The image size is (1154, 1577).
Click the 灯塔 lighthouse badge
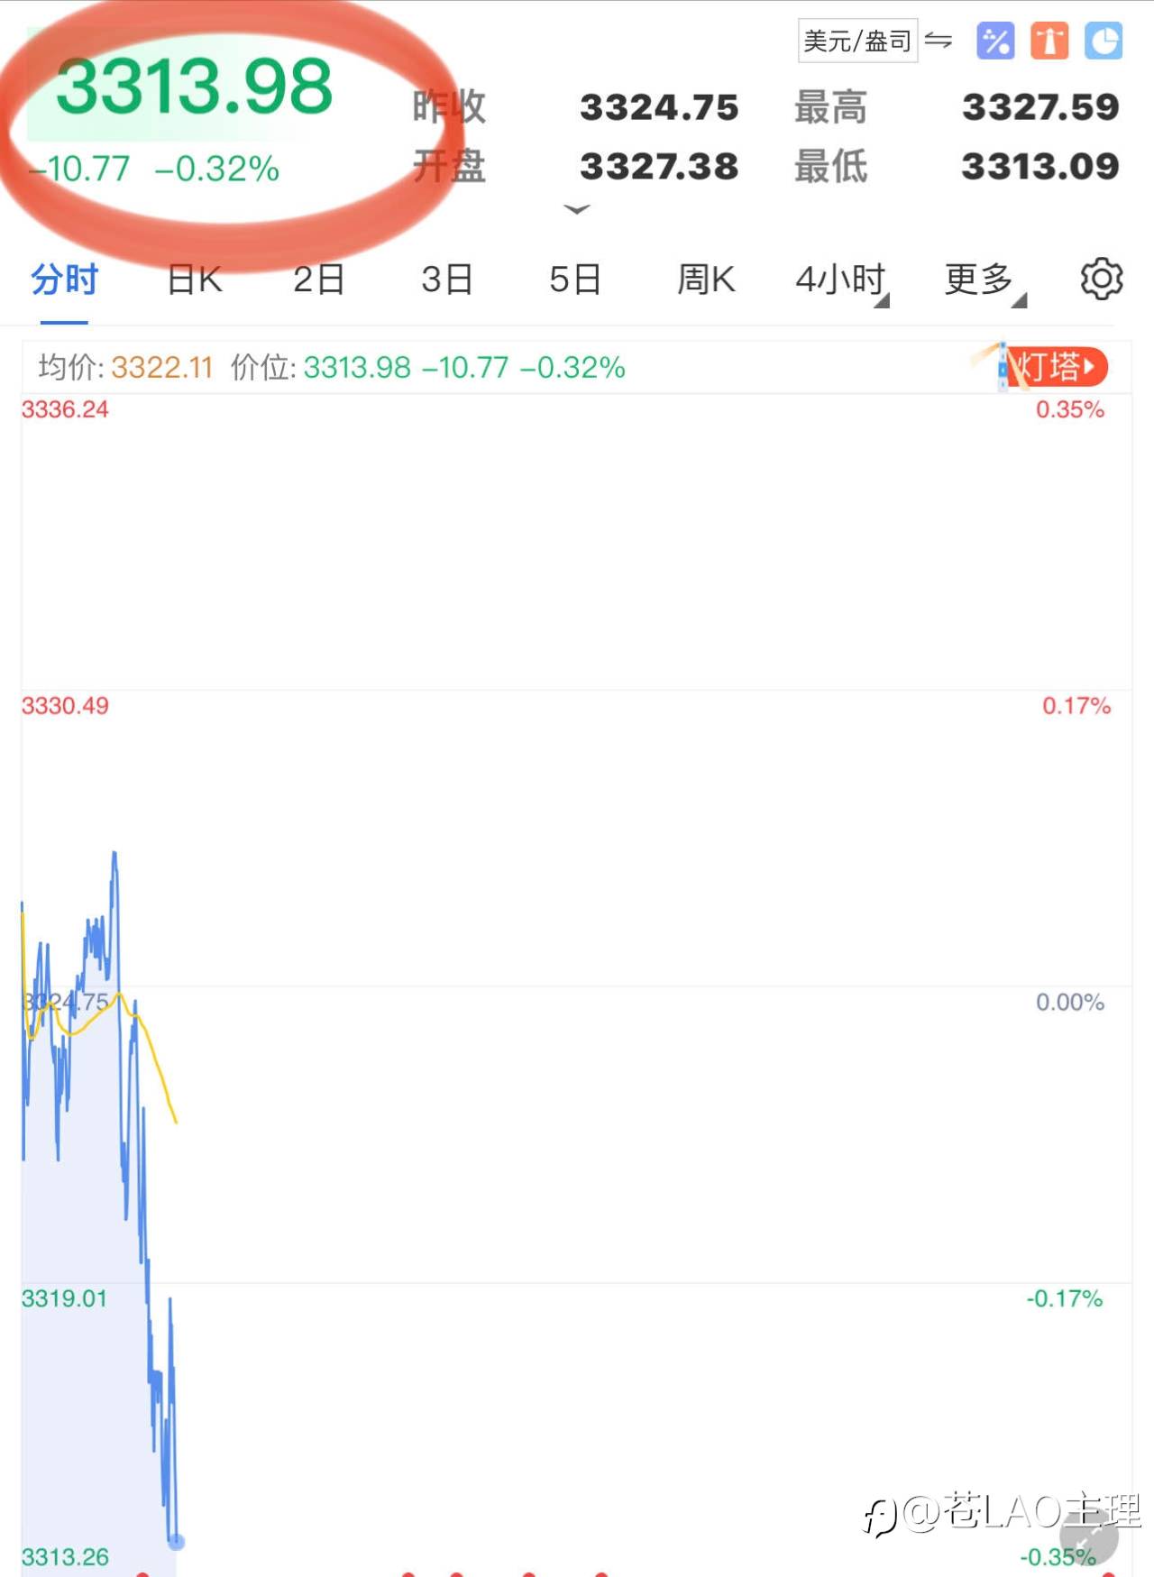(x=1053, y=367)
